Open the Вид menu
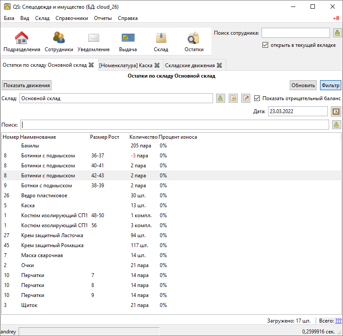Viewport: 343px width, 336px height. click(x=25, y=18)
